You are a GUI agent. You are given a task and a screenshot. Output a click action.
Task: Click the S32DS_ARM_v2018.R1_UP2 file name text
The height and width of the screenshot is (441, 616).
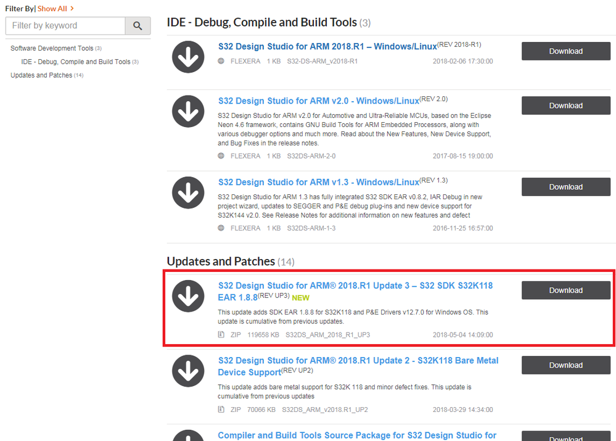325,410
